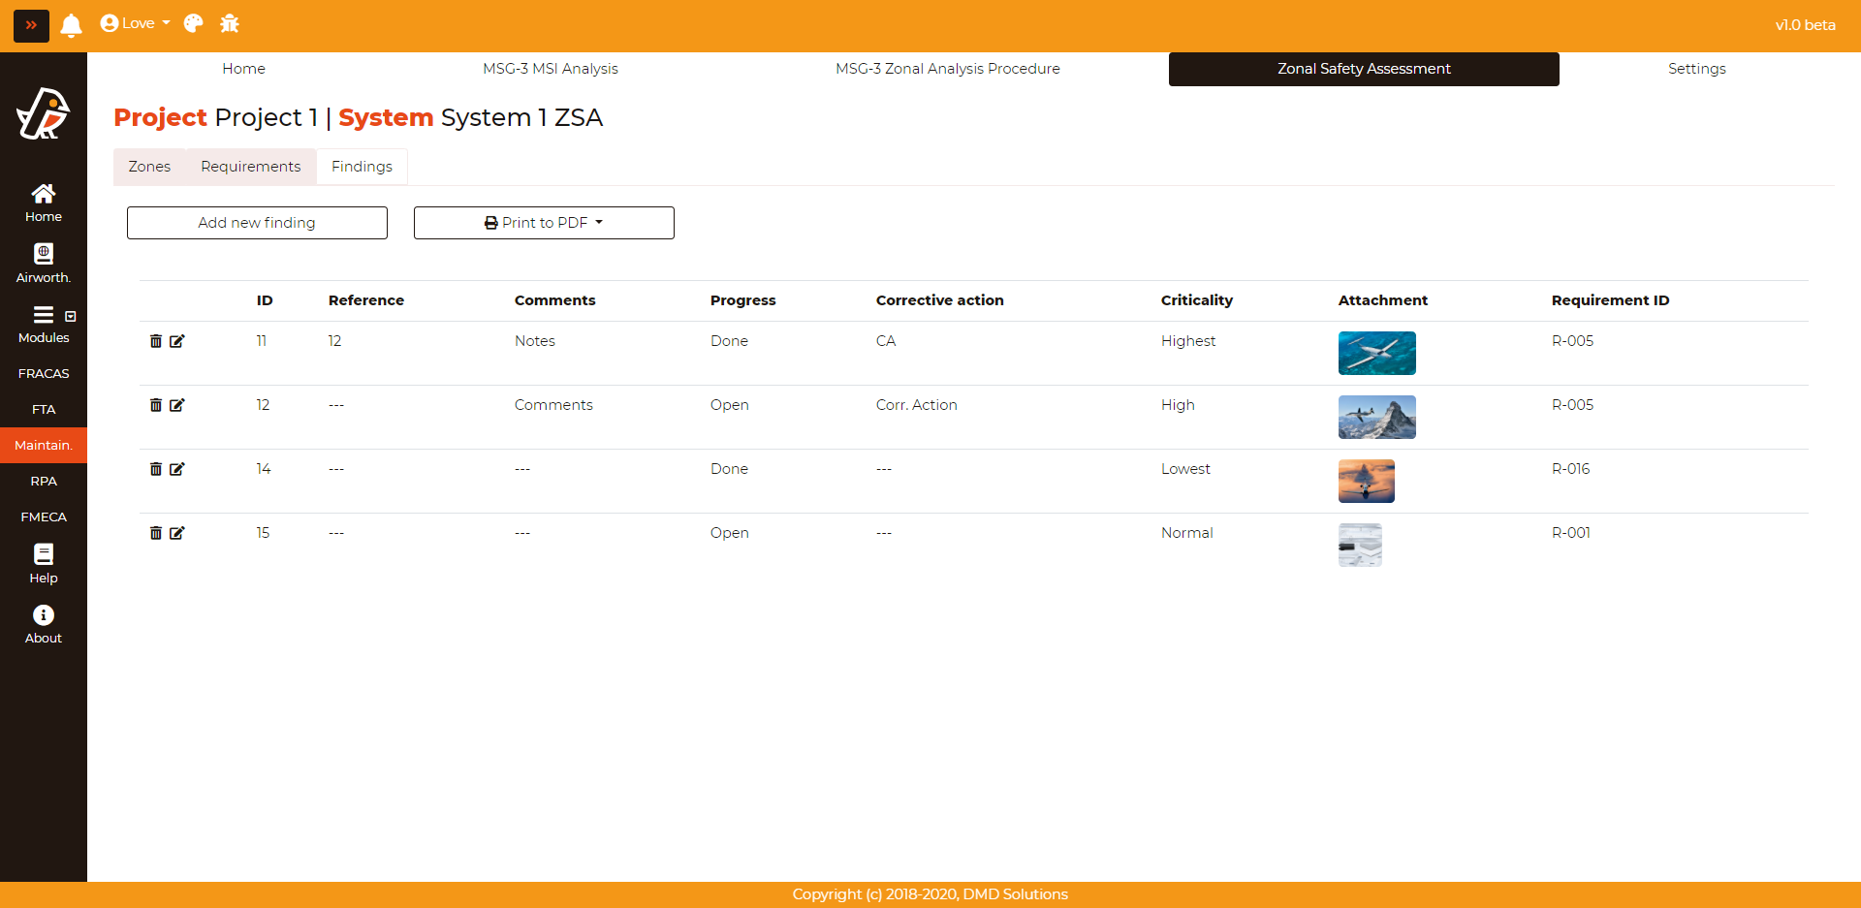
Task: Select FMECA module in the sidebar
Action: [x=44, y=517]
